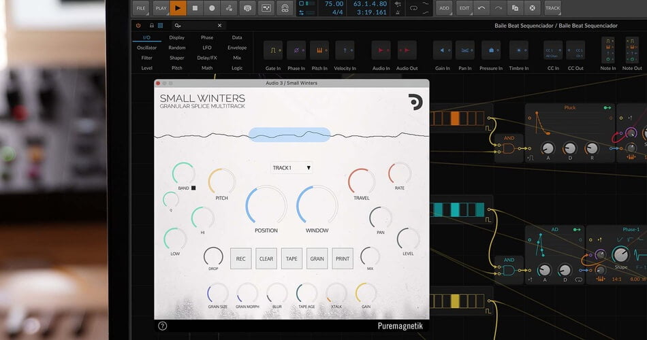The image size is (647, 340).
Task: Click the Puremagnetik logo in the plugin corner
Action: (415, 102)
